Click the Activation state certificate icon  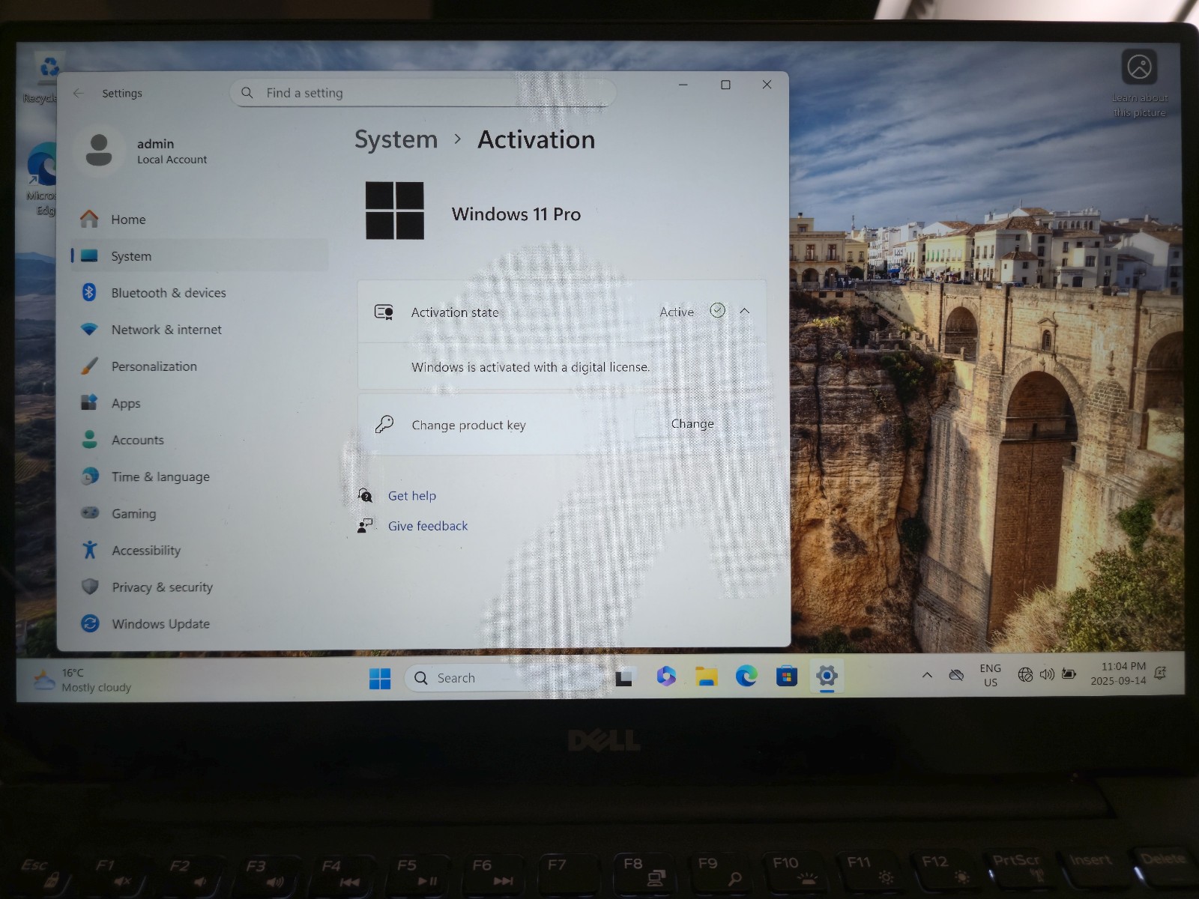384,312
